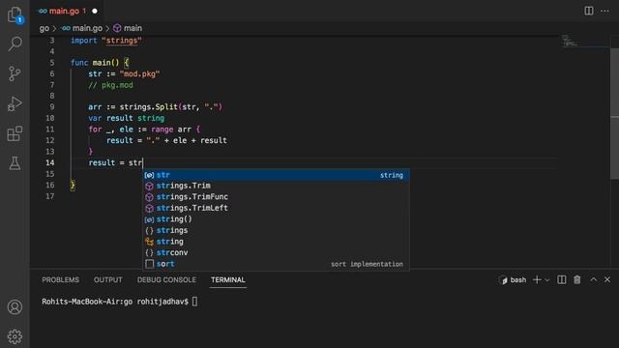Choose the string type suggestion

point(276,242)
